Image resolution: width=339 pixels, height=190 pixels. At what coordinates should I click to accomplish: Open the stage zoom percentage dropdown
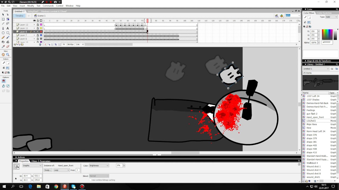click(299, 16)
